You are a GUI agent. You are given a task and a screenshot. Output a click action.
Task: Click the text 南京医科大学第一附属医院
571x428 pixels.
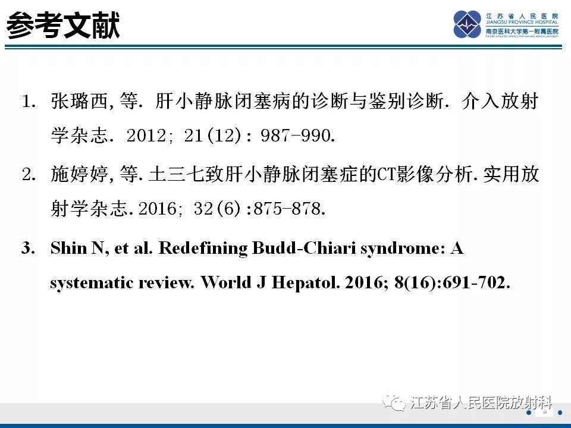pos(522,32)
